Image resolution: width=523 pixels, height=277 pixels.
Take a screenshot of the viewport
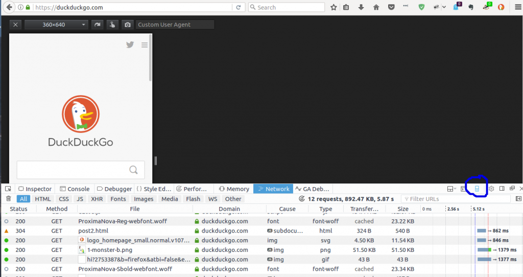pyautogui.click(x=127, y=25)
